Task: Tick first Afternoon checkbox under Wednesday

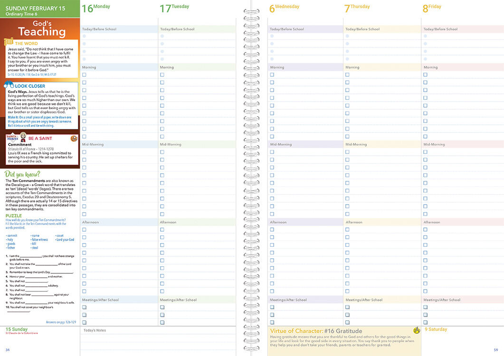Action: pyautogui.click(x=272, y=229)
